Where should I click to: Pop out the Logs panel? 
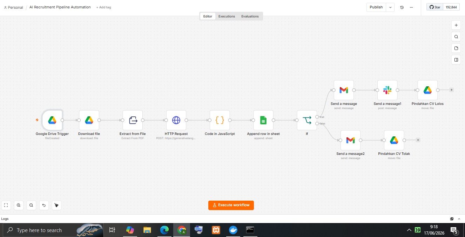(452, 219)
